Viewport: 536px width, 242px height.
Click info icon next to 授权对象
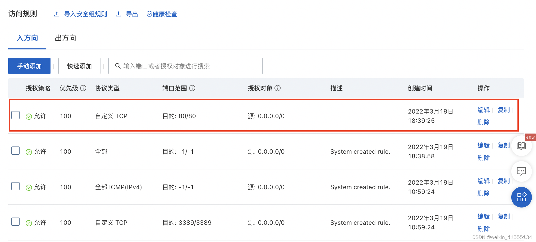278,88
